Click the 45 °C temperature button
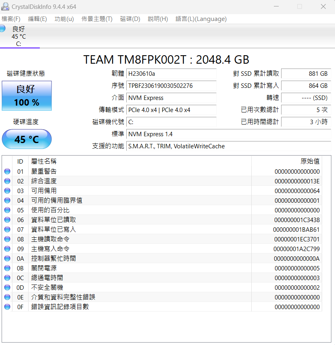Viewport: 335px width, 345px height. (x=27, y=139)
